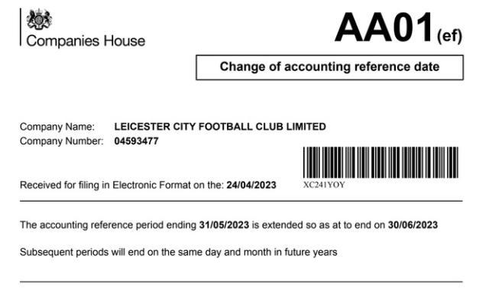Click the barcode reference XC241YOY
This screenshot has width=489, height=288.
tap(324, 185)
